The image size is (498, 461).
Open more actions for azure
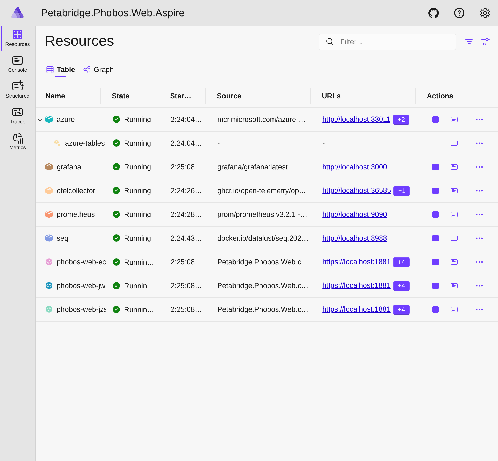click(479, 120)
